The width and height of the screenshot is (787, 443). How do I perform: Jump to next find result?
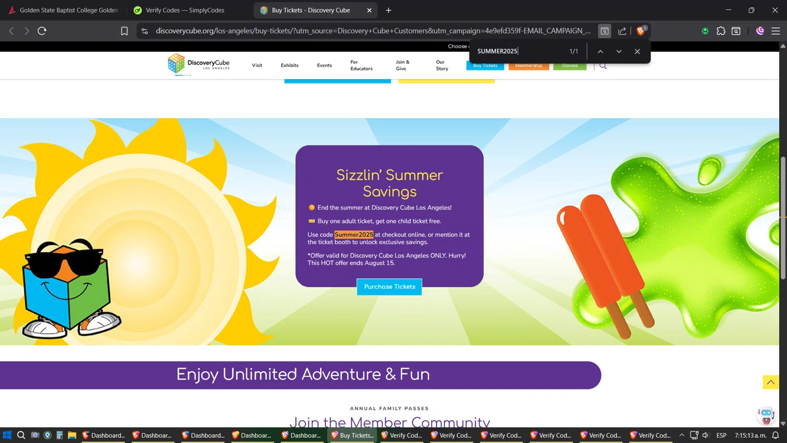click(619, 51)
